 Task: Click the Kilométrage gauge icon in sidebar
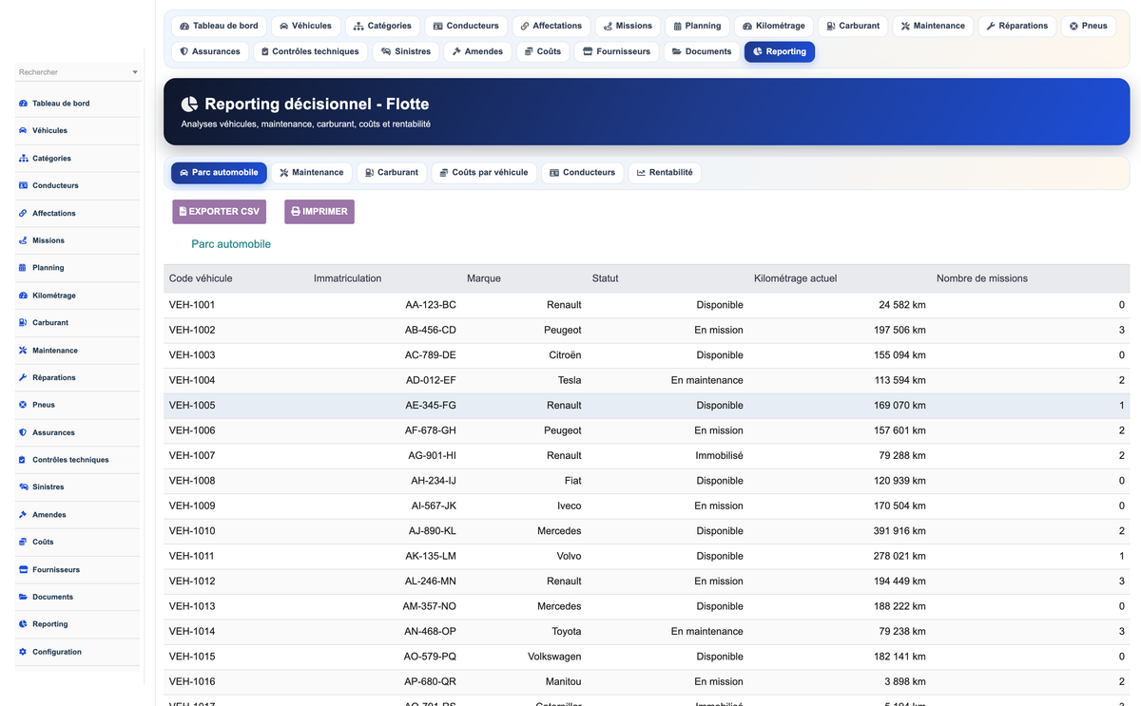23,296
